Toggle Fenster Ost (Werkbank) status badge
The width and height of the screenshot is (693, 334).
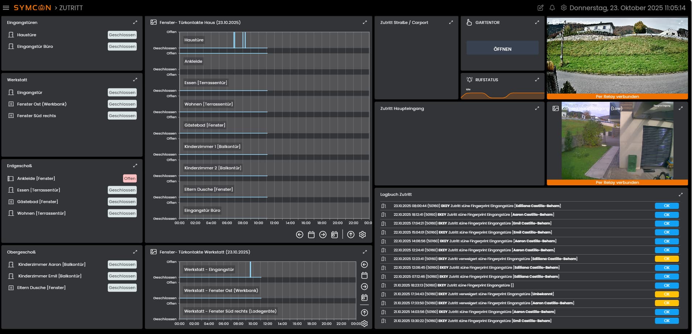click(122, 104)
